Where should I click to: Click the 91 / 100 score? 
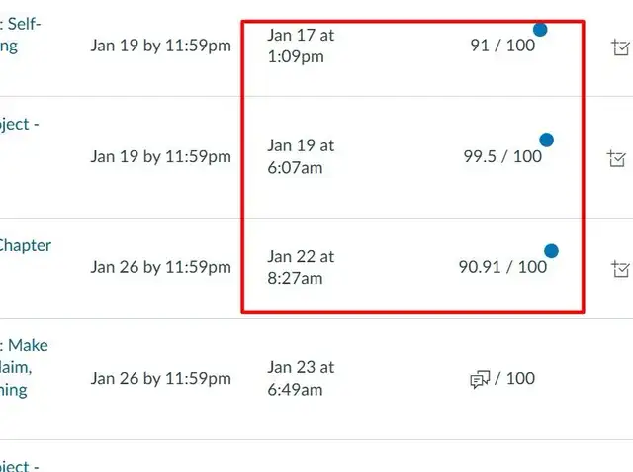pyautogui.click(x=502, y=46)
